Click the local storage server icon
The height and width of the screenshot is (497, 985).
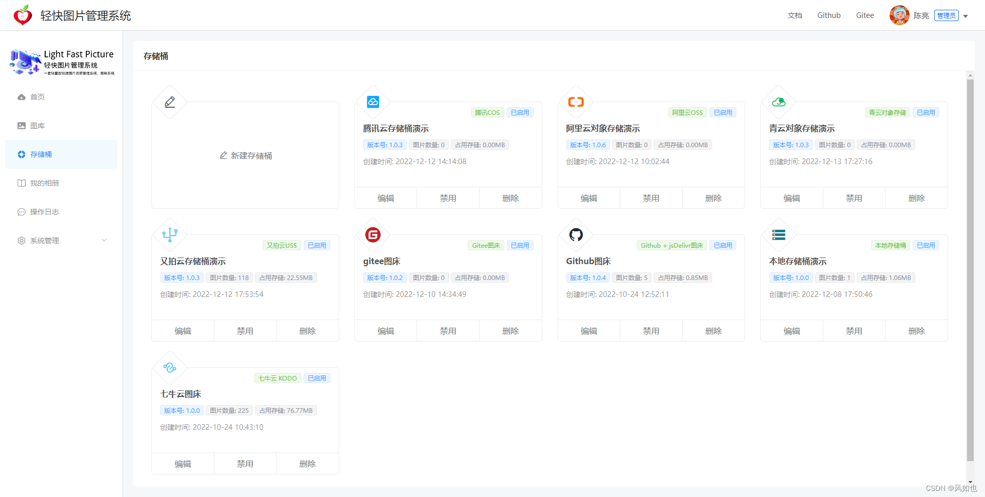[x=779, y=235]
